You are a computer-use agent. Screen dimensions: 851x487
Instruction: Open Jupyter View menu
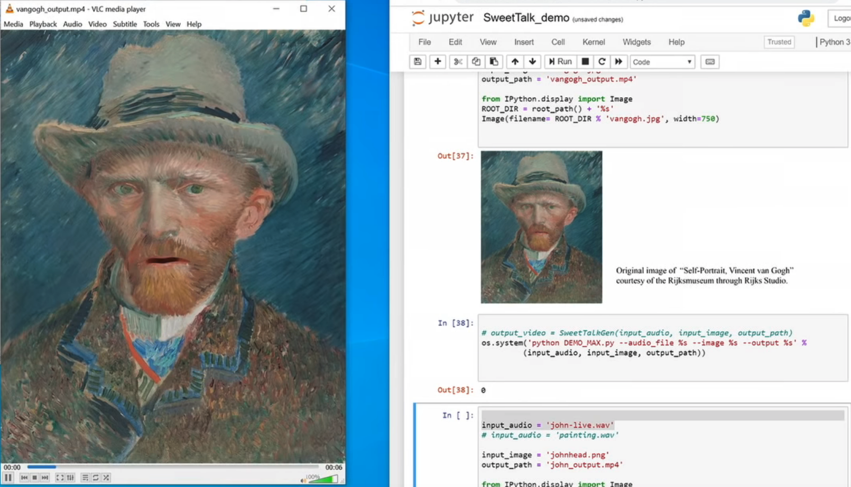tap(488, 42)
